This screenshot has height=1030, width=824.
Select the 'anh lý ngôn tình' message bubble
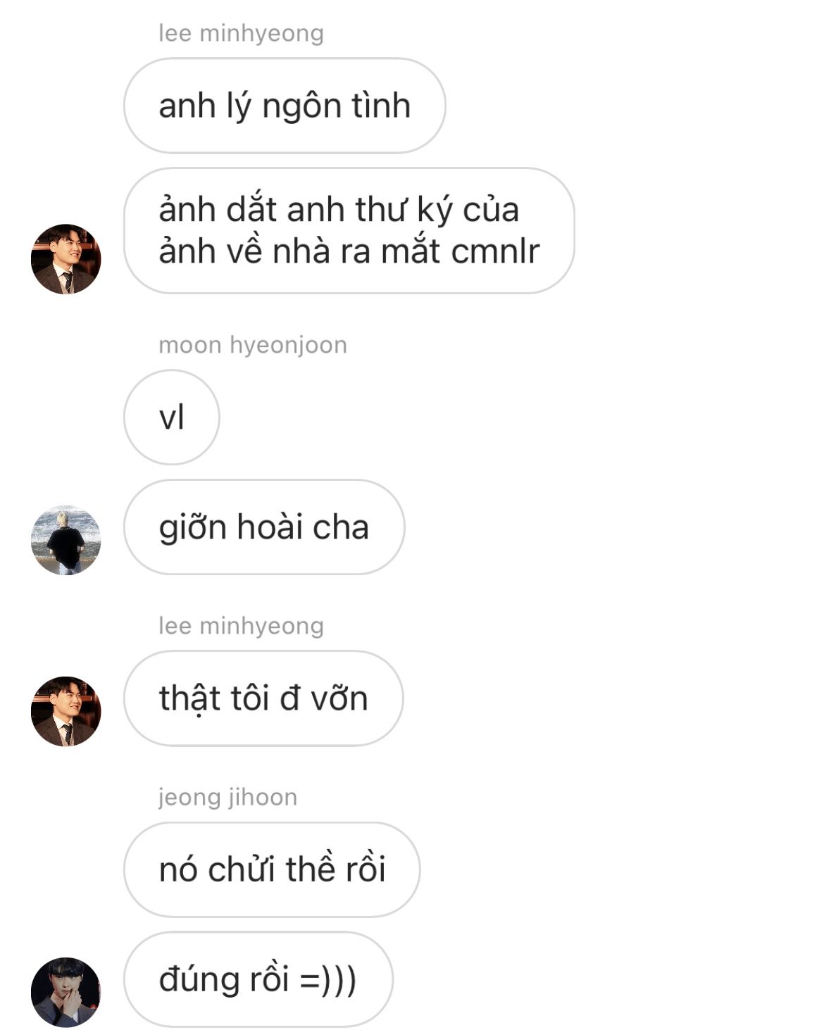[285, 106]
